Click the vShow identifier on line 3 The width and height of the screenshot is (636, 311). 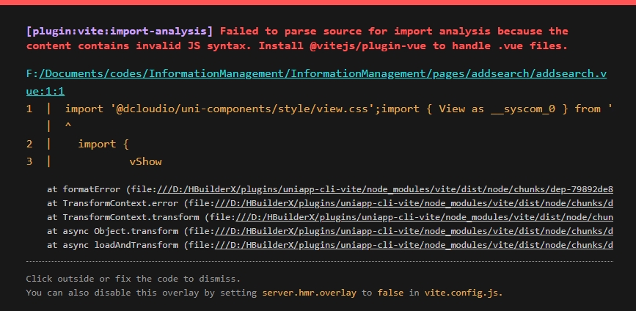(x=146, y=162)
